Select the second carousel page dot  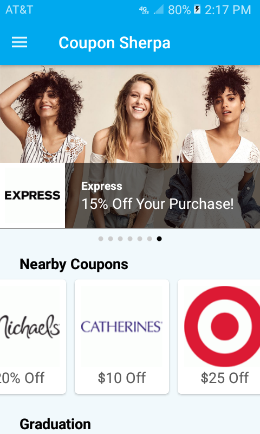pyautogui.click(x=110, y=239)
